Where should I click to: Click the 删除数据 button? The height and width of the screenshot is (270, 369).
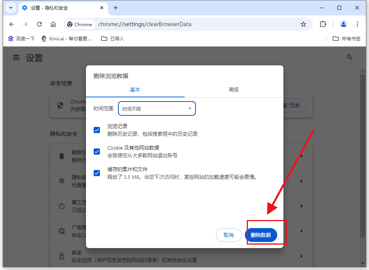coord(261,235)
